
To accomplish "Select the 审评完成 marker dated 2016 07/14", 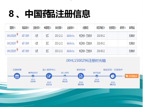I will (x=97, y=76).
